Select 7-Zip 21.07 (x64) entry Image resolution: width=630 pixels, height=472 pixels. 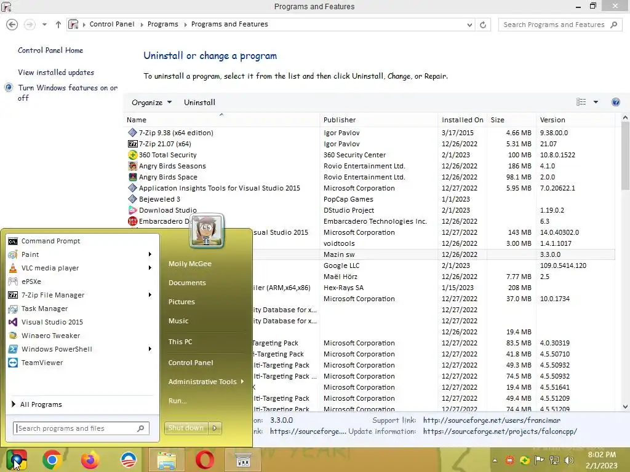tap(370, 144)
